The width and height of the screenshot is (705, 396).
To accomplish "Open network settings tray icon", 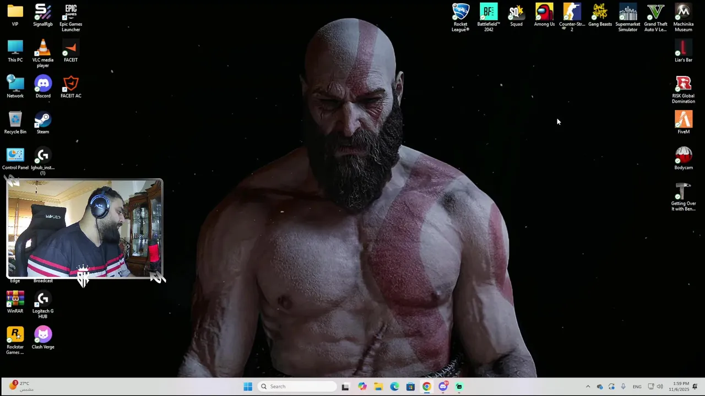I will (x=651, y=387).
